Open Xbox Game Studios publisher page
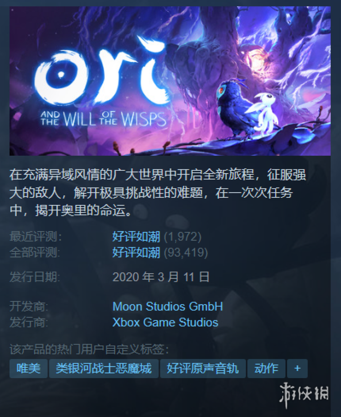The image size is (341, 417). [x=165, y=322]
